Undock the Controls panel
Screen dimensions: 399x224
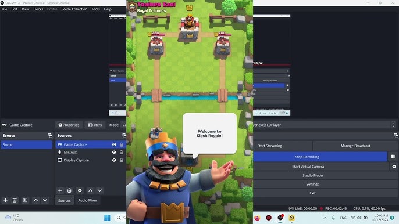396,135
